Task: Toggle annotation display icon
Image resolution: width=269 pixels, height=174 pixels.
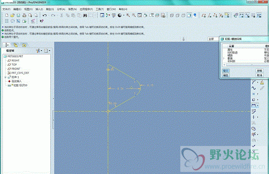Action: coord(227,15)
